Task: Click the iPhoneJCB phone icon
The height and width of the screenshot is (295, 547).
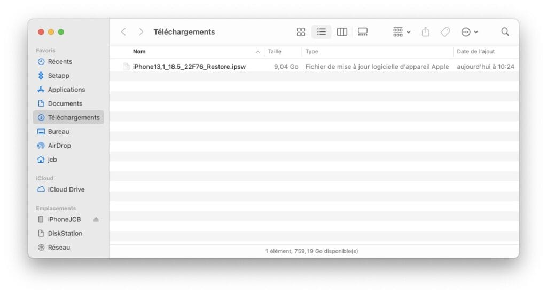Action: click(41, 219)
